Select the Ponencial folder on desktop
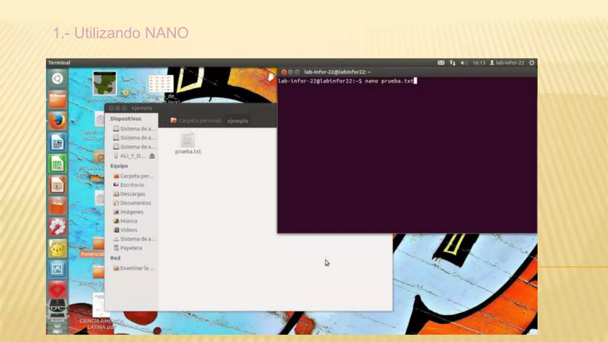Image resolution: width=608 pixels, height=342 pixels. pyautogui.click(x=93, y=246)
